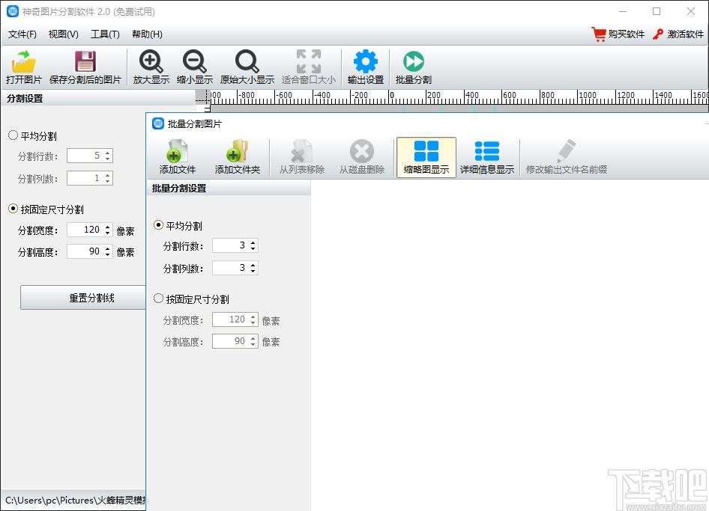Open the 文件(F) menu
This screenshot has width=709, height=511.
[22, 34]
